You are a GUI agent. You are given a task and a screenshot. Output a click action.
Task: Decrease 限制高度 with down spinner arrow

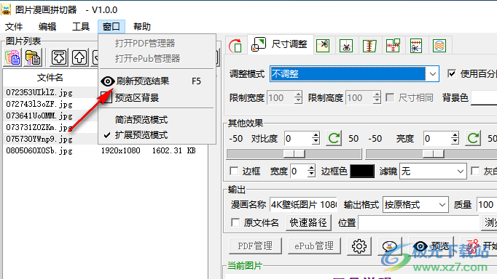tap(377, 102)
